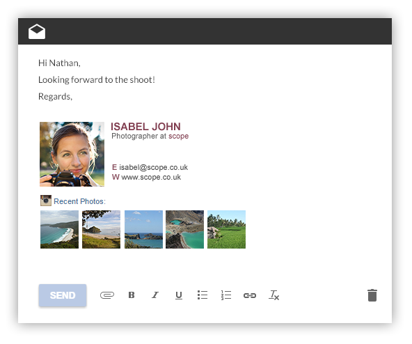Attach a file with the paperclip icon
412x344 pixels.
pos(107,295)
